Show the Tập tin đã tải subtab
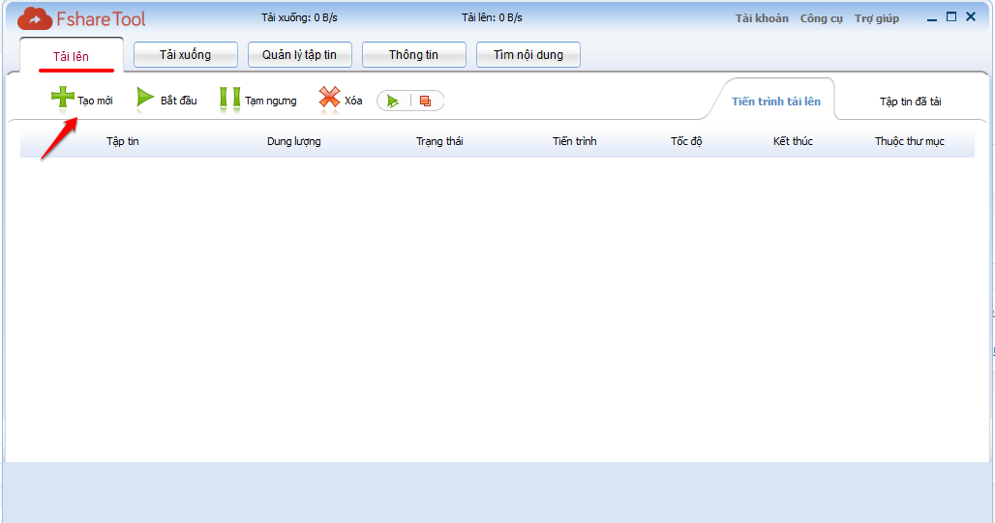The image size is (995, 523). [910, 102]
